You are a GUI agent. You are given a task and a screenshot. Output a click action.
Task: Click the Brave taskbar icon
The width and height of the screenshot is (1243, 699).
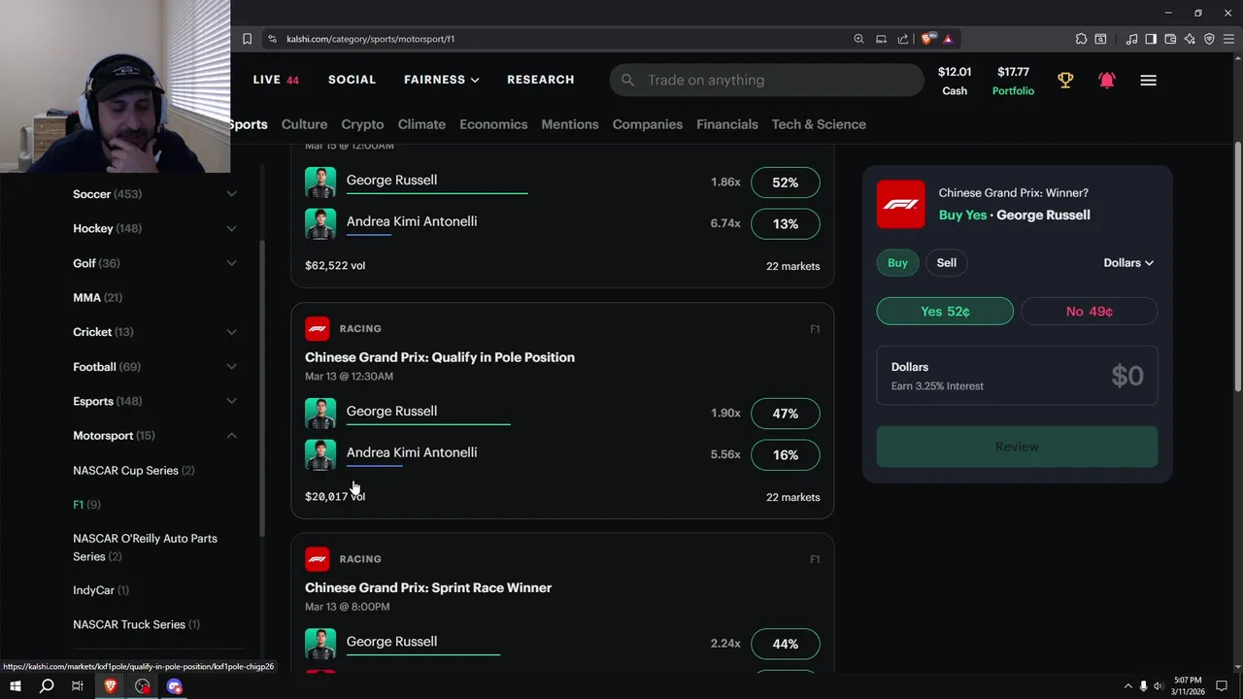coord(111,686)
